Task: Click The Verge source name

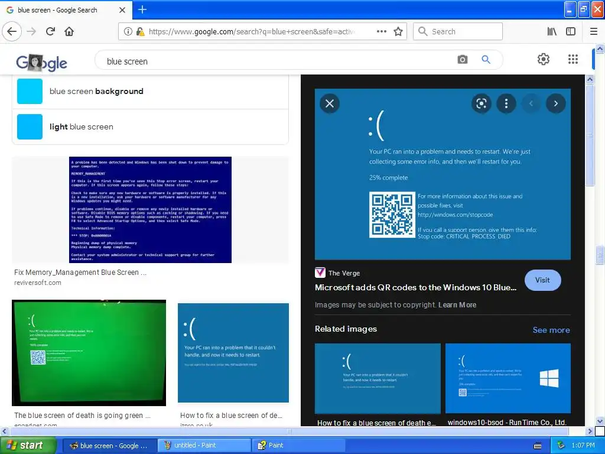Action: pos(344,273)
